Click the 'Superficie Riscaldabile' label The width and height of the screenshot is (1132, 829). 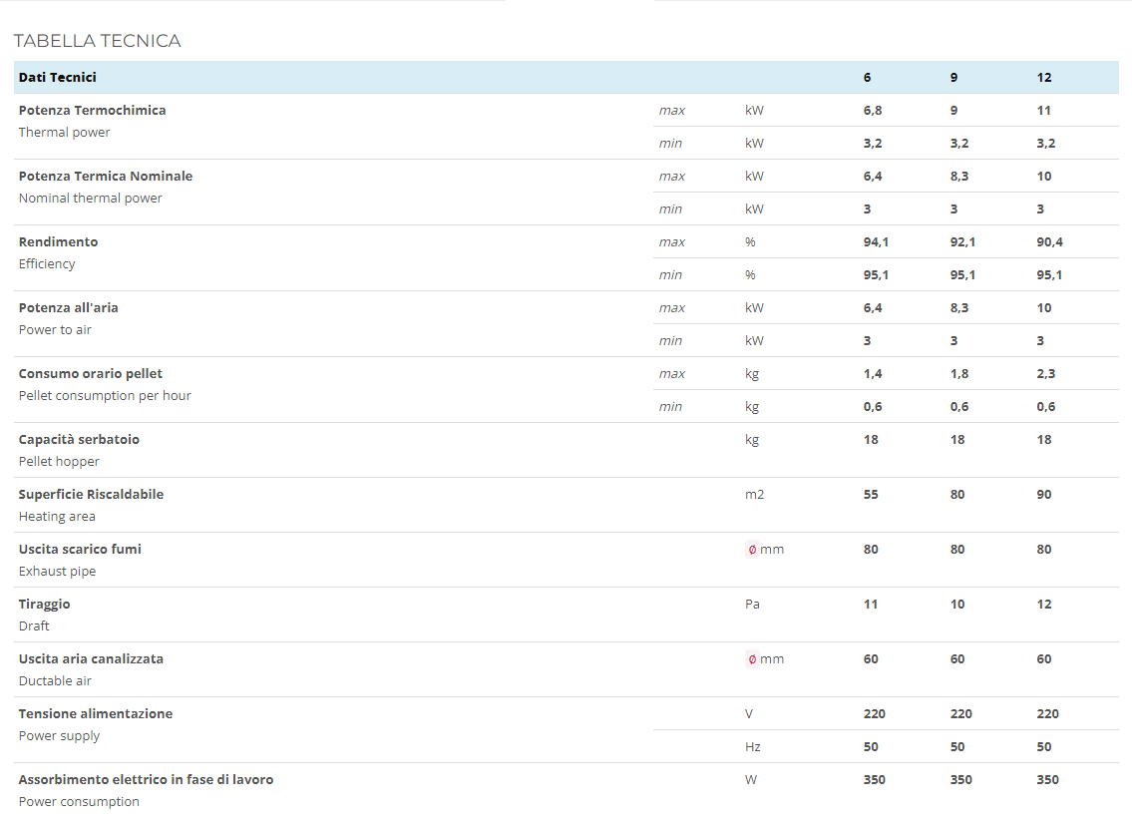[x=91, y=495]
